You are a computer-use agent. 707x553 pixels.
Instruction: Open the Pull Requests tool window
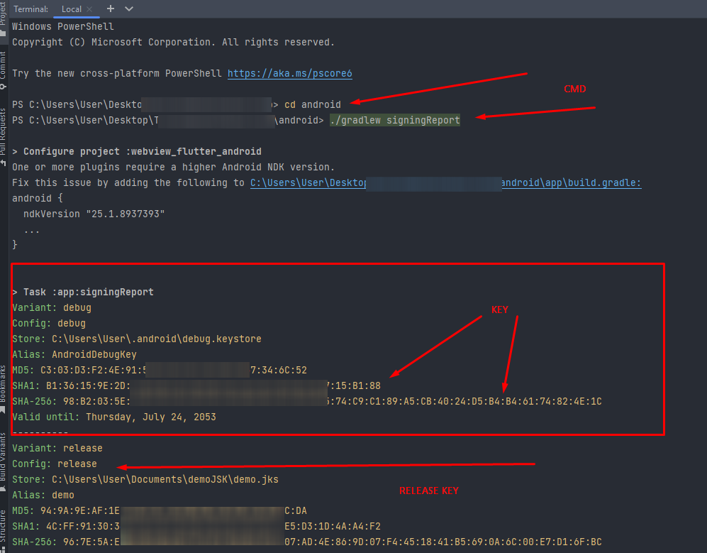[4, 131]
